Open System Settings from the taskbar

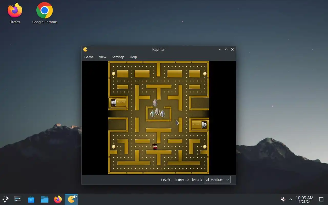point(18,199)
